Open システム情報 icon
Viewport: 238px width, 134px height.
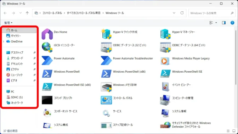point(165,113)
